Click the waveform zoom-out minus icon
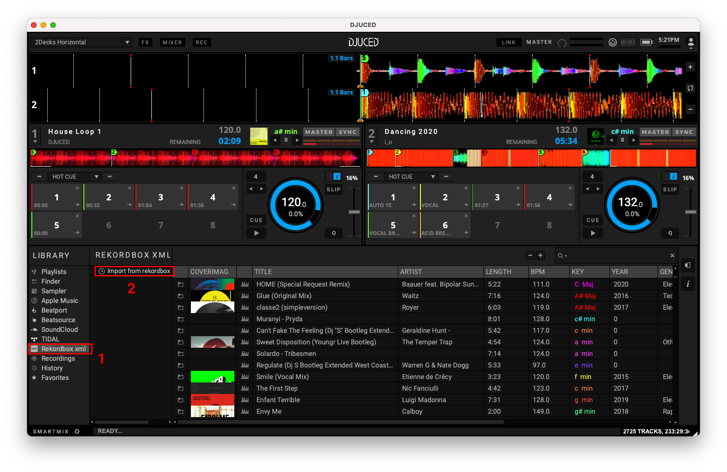The height and width of the screenshot is (472, 727). point(690,109)
